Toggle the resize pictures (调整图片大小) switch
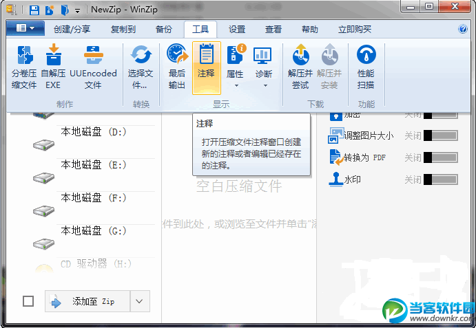Screen dimensions: 476x328 (441, 135)
